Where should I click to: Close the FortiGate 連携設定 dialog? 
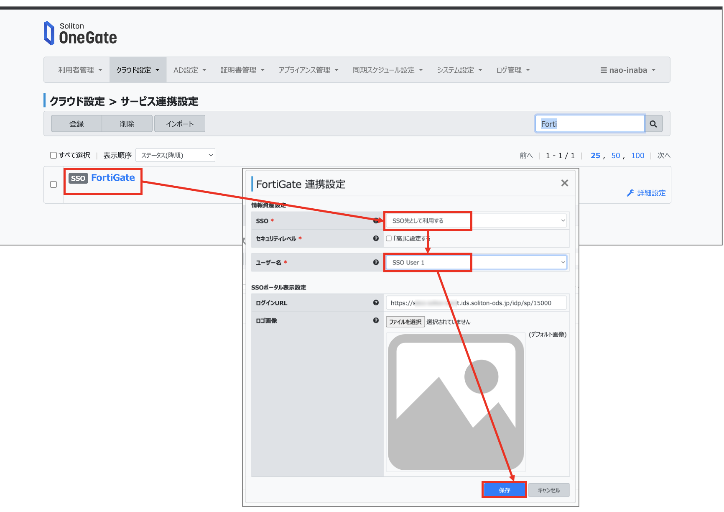564,183
